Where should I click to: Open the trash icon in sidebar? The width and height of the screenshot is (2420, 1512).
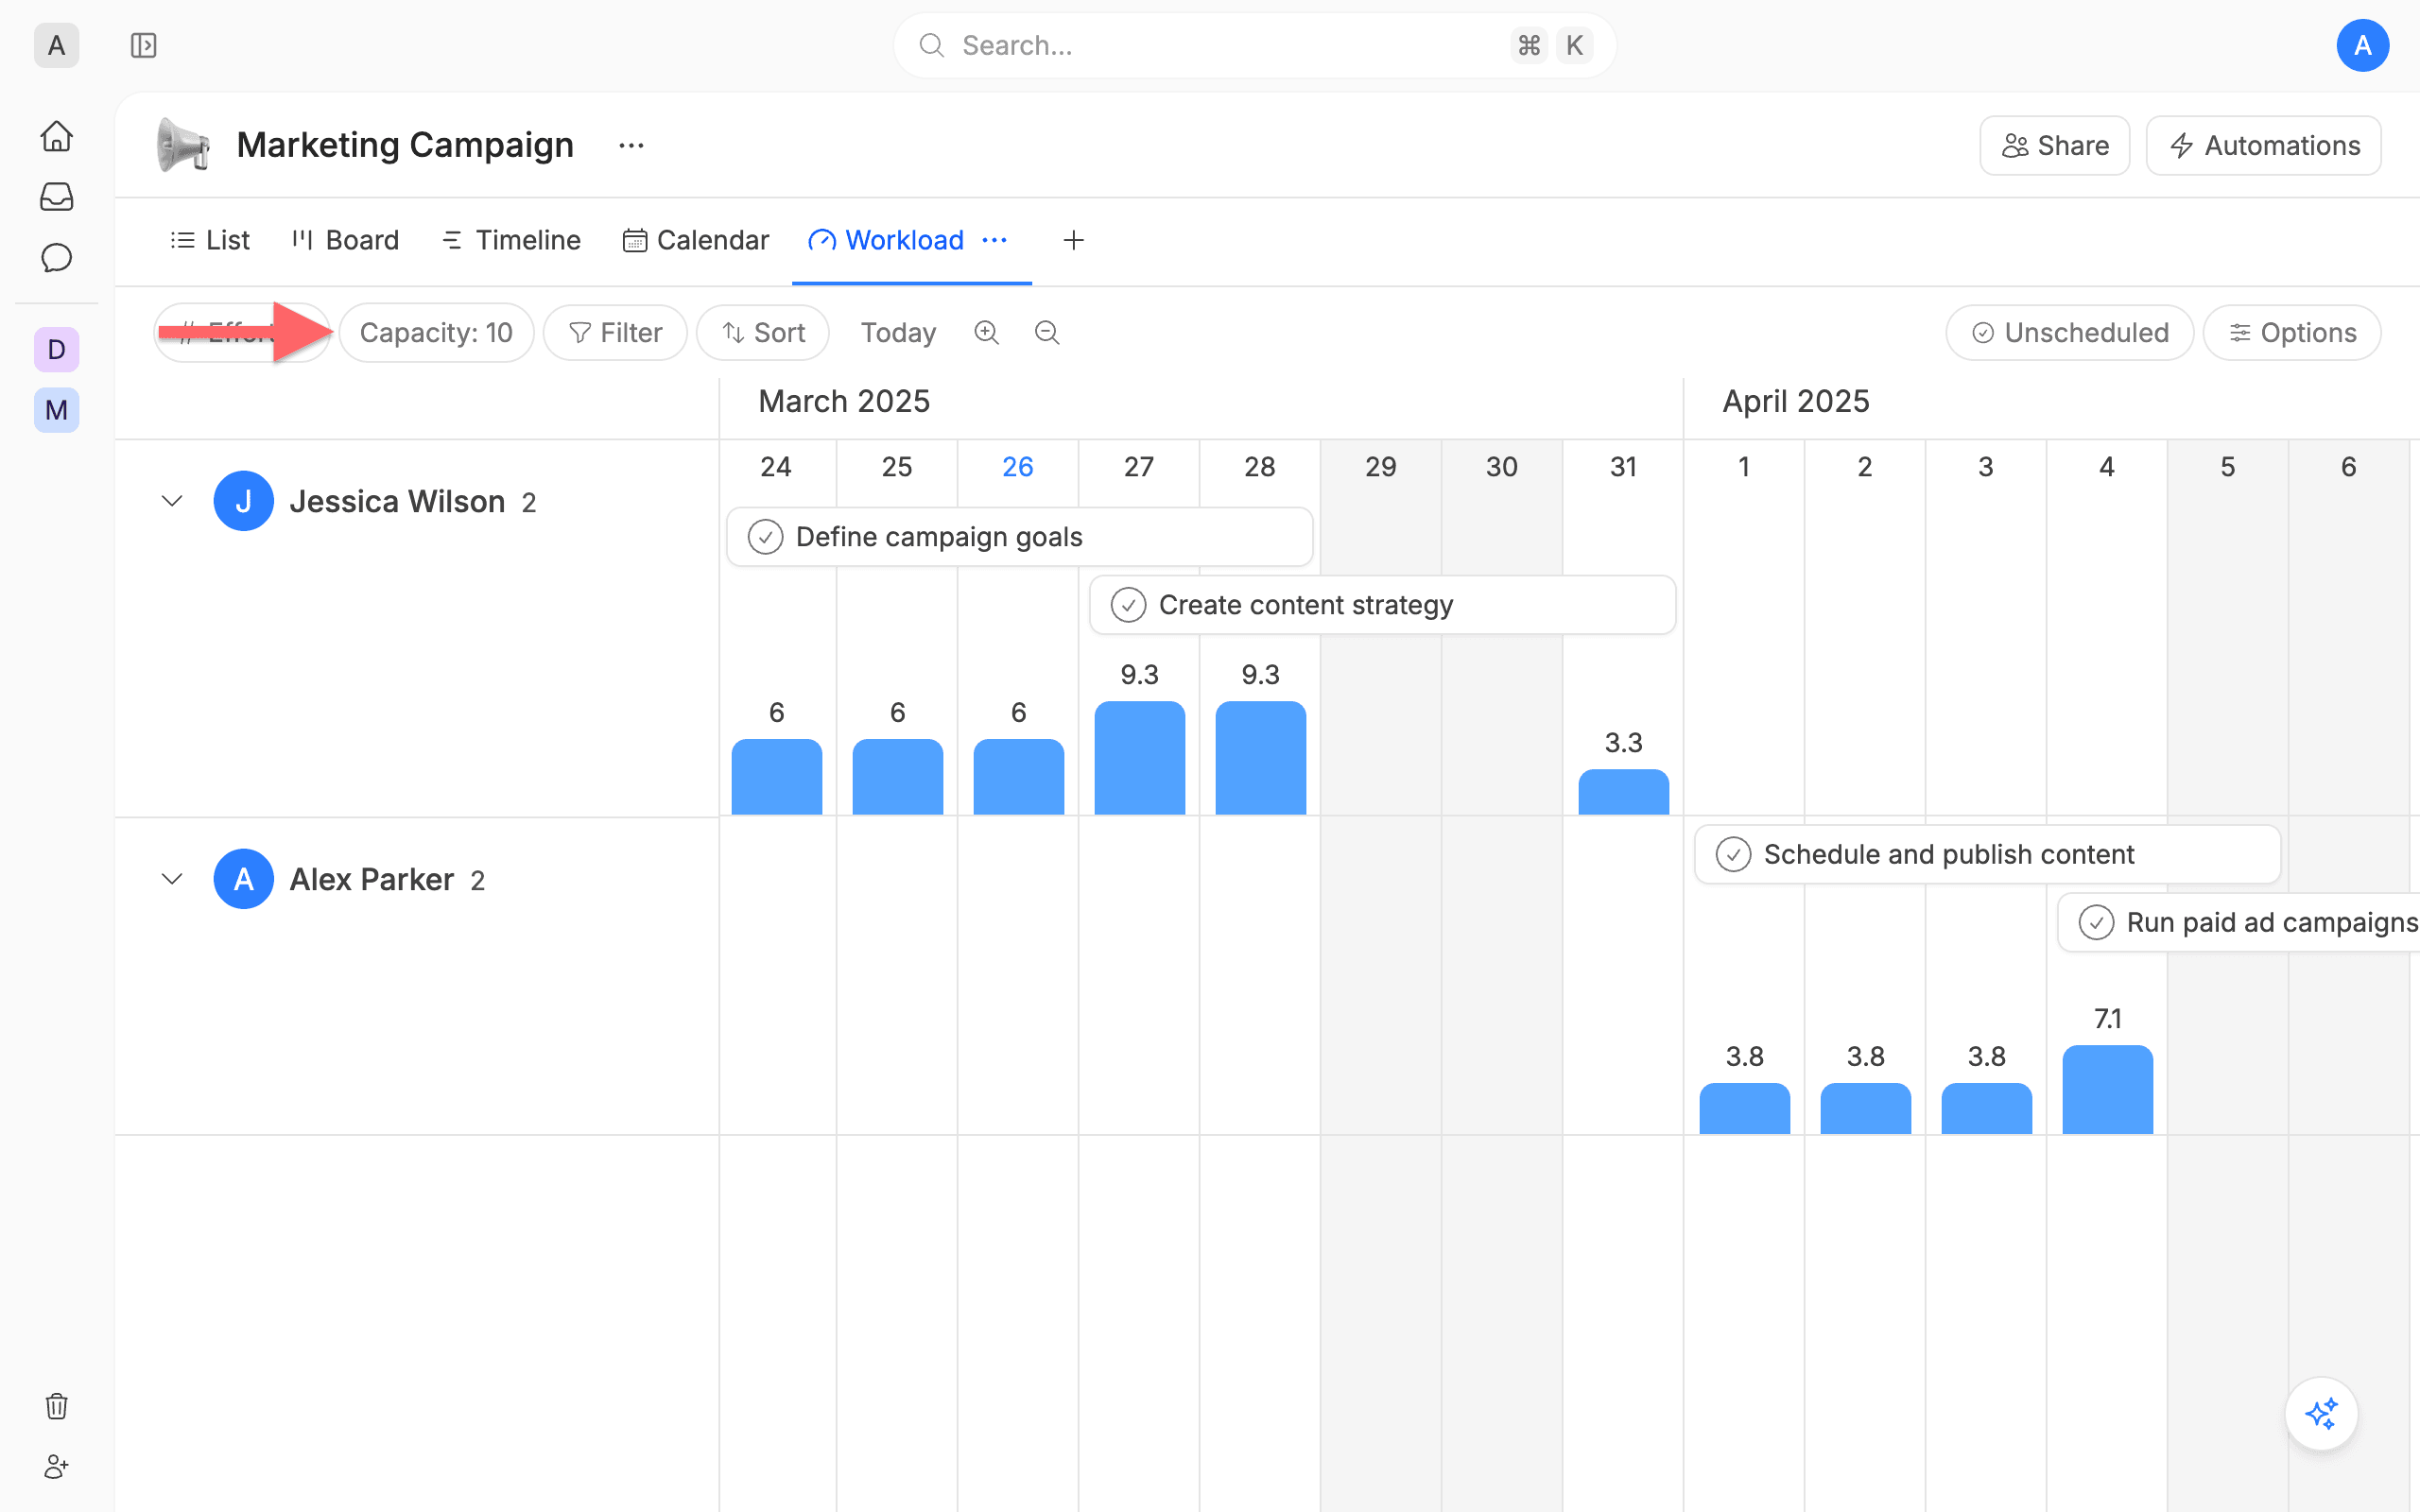pos(57,1406)
